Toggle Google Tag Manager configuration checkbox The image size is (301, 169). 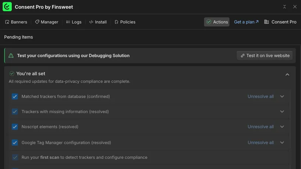(15, 143)
